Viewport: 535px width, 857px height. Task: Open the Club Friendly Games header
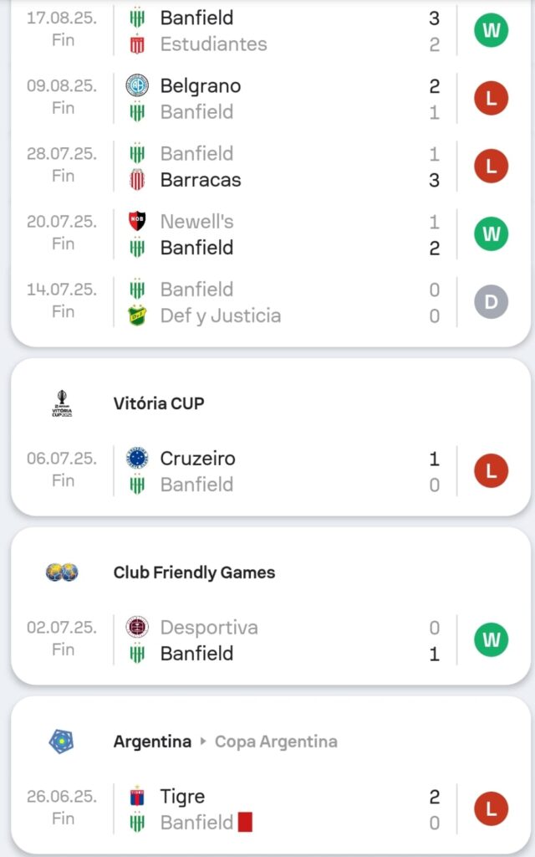click(x=194, y=572)
